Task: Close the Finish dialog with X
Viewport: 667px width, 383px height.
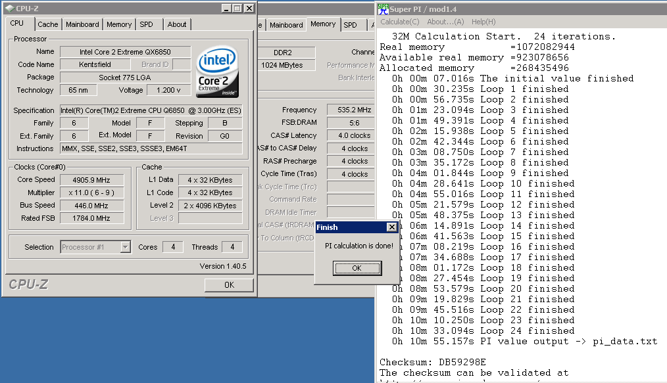Action: point(392,227)
